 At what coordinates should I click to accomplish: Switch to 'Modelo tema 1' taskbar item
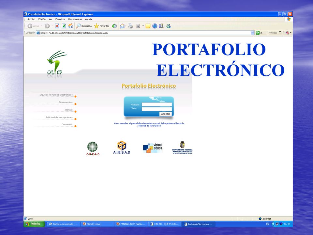click(97, 224)
